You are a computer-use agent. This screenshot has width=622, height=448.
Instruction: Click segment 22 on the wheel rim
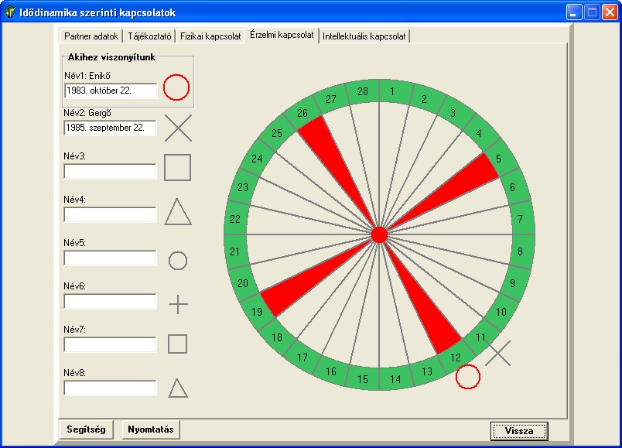pos(235,219)
